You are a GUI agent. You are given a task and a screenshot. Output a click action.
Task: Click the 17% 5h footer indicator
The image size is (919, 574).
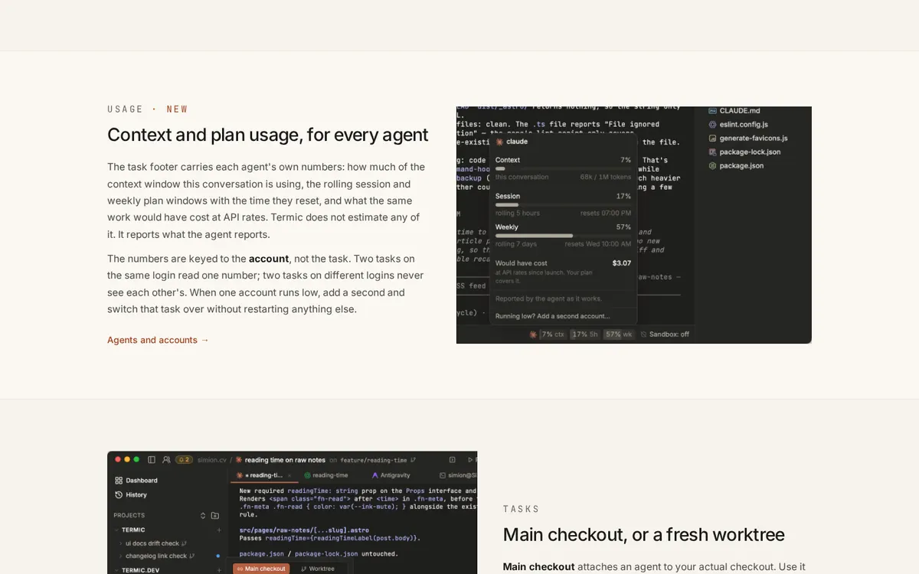tap(585, 334)
